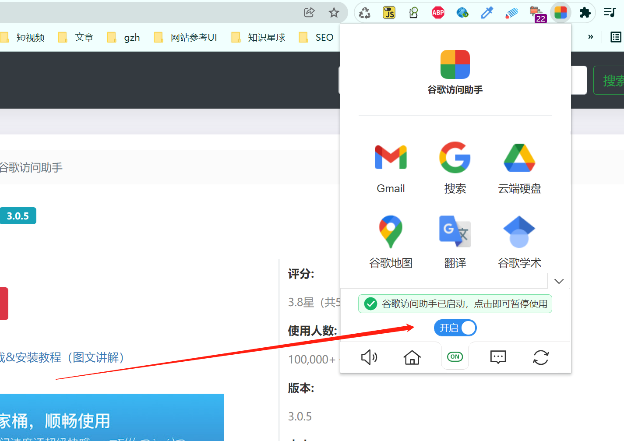Click the 谷歌访问助手 title in the popup
Screen dimensions: 624x441
point(455,90)
